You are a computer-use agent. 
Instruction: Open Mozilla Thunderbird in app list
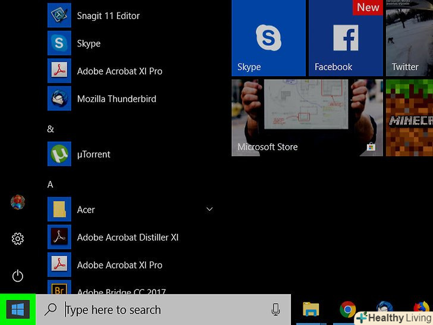116,99
